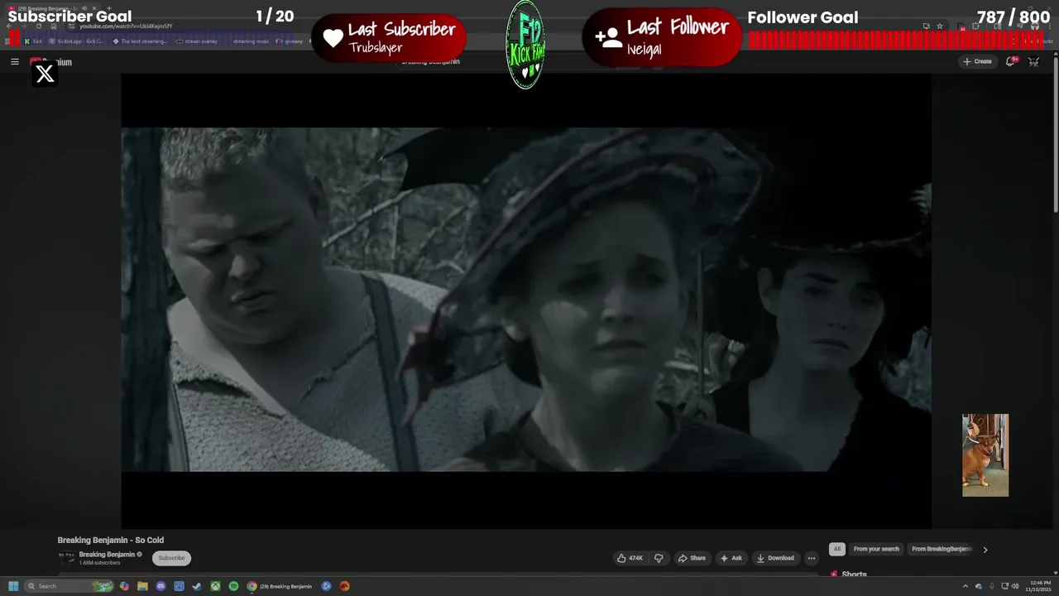Click the X (Twitter) overlay icon
The width and height of the screenshot is (1059, 596).
coord(45,74)
